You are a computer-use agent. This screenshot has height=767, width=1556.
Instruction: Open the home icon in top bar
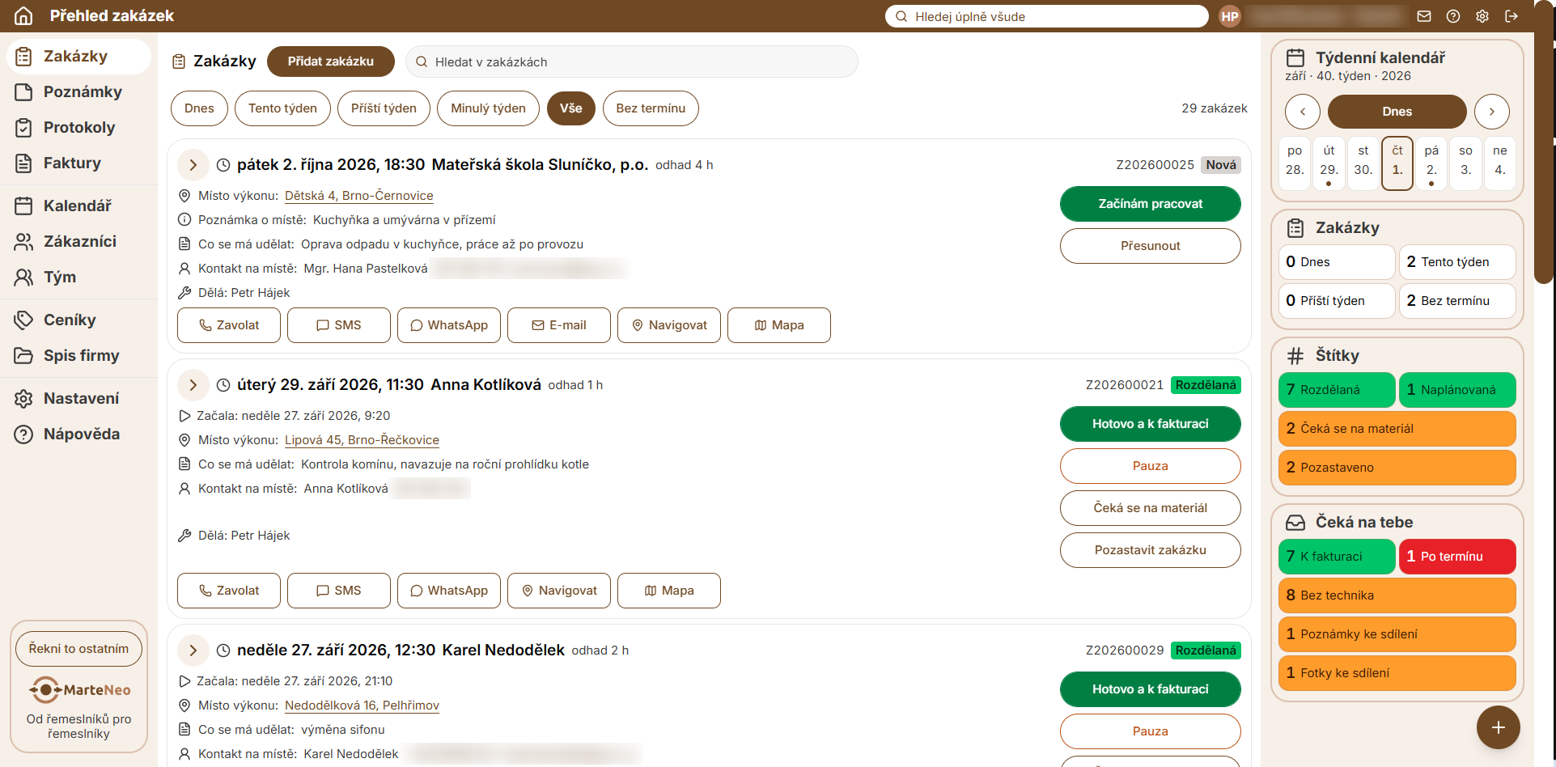[x=23, y=15]
